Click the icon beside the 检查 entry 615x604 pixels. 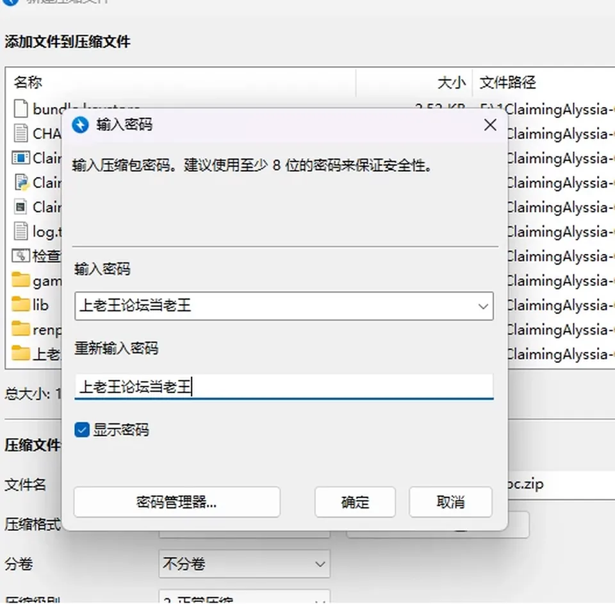[20, 256]
